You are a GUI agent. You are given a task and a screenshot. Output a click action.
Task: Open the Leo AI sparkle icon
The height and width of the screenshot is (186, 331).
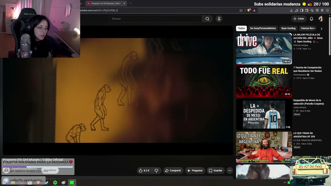(312, 10)
